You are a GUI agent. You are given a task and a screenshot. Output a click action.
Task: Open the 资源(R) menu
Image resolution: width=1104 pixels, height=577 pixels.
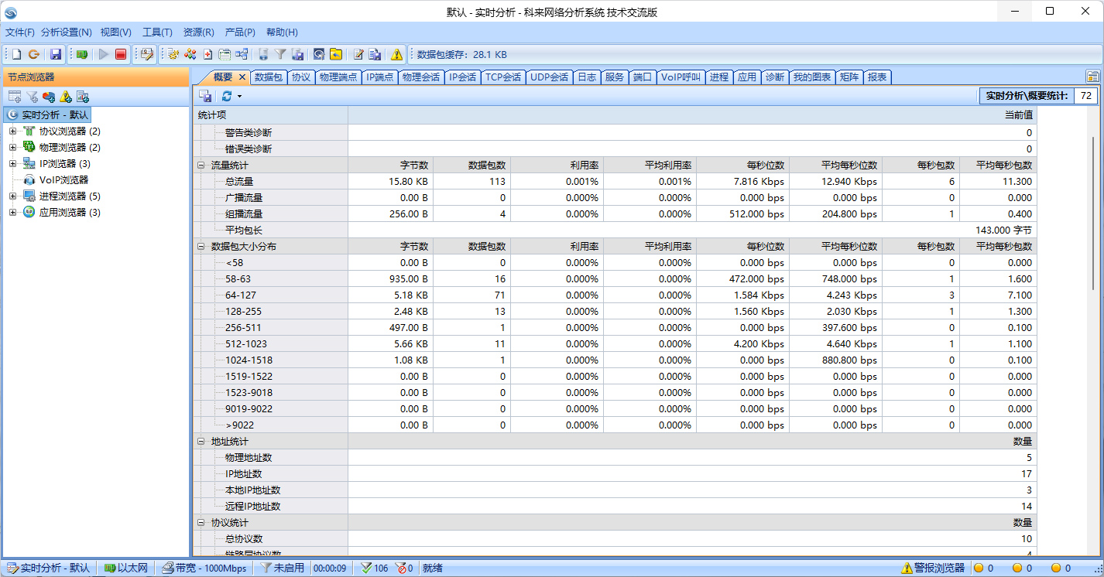coord(198,32)
